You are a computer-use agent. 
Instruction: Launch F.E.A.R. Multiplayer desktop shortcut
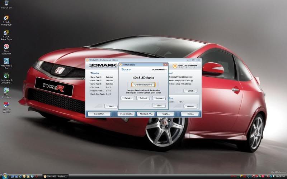click(6, 20)
